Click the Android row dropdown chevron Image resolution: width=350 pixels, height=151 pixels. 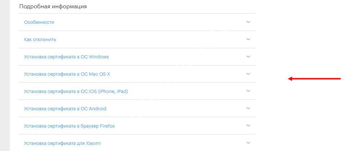coord(248,108)
